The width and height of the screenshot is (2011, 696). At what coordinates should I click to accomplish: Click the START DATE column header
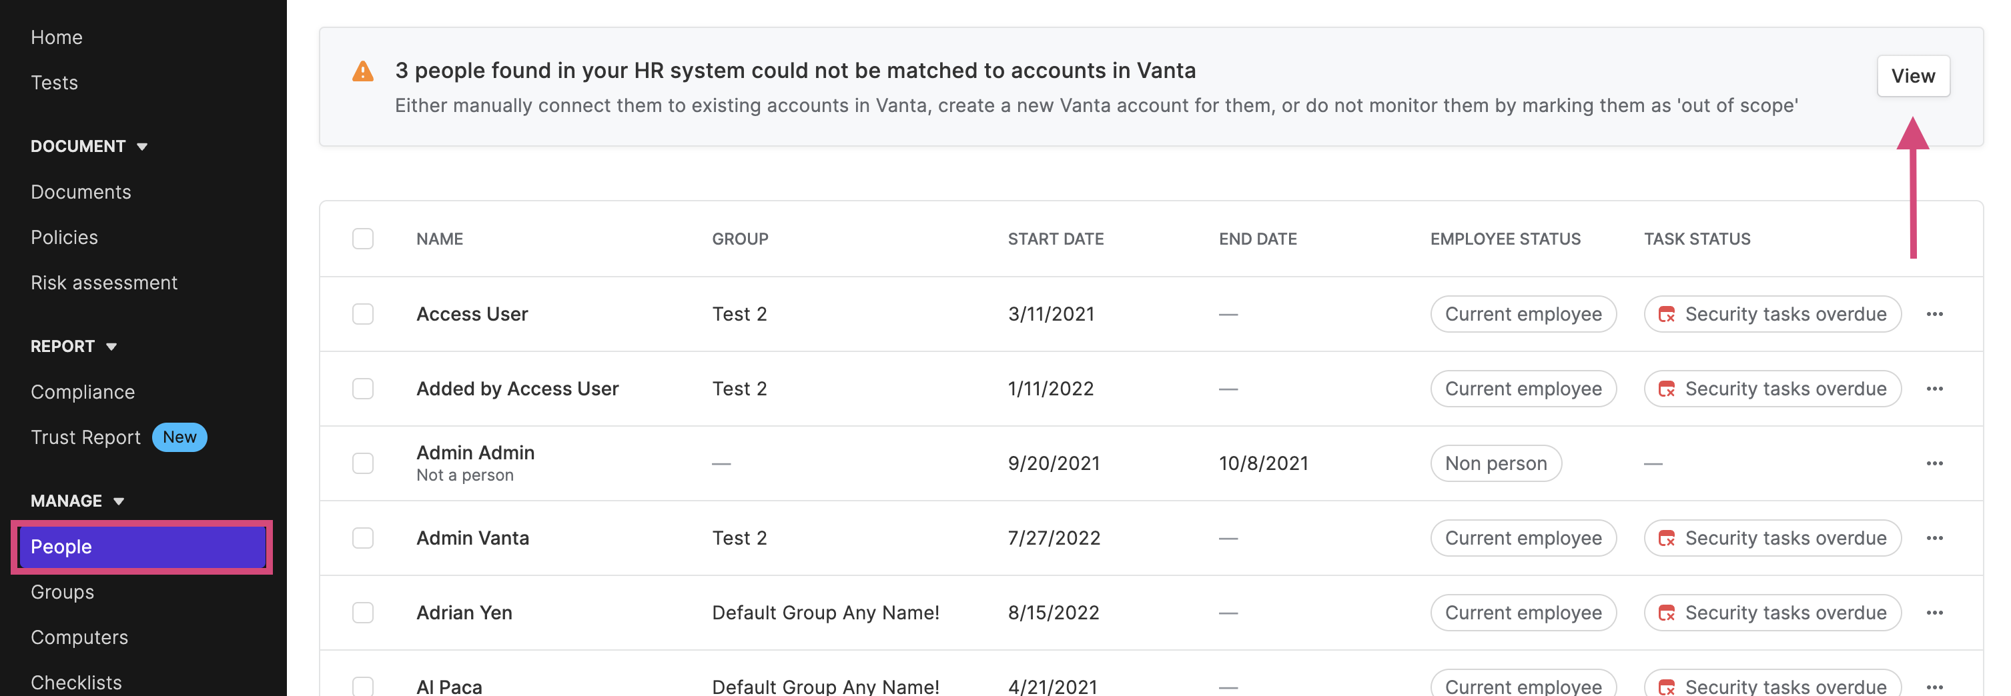[x=1056, y=239]
